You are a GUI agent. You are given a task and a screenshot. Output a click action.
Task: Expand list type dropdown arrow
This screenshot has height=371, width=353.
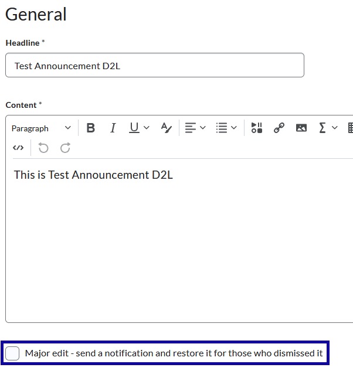point(234,128)
